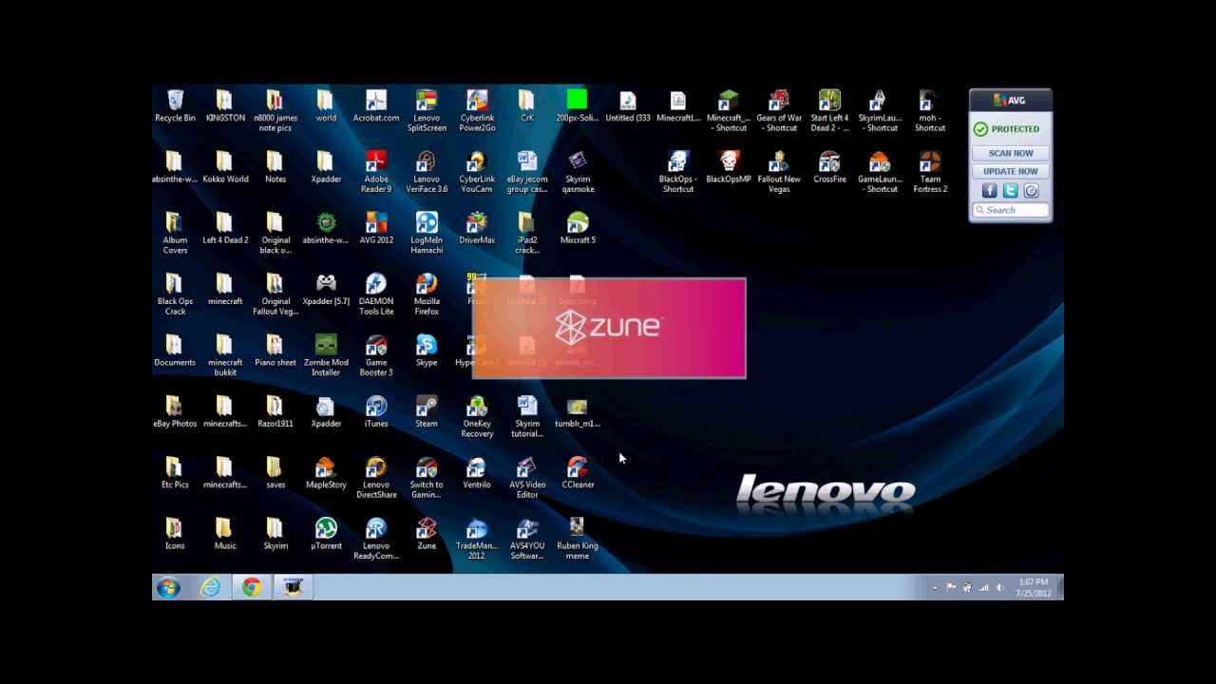Launch BlackOpsMP shortcut
1216x684 pixels.
click(729, 167)
